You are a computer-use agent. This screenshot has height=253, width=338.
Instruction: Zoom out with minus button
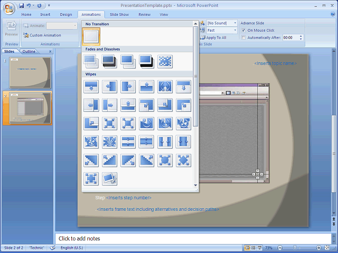[279, 248]
